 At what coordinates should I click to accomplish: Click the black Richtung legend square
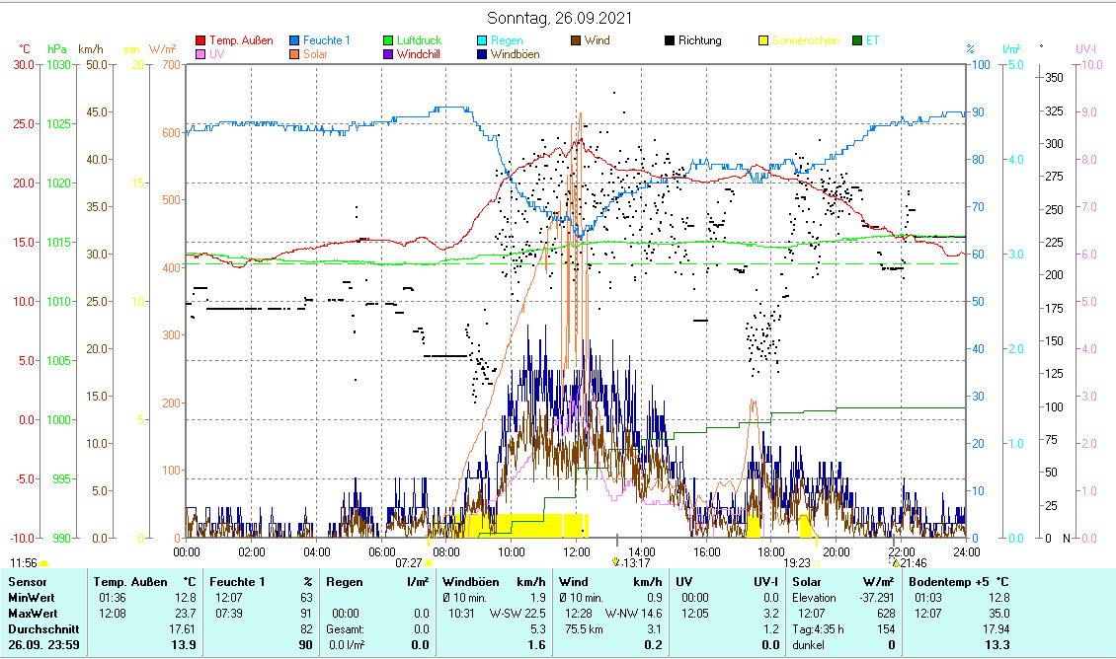(670, 40)
